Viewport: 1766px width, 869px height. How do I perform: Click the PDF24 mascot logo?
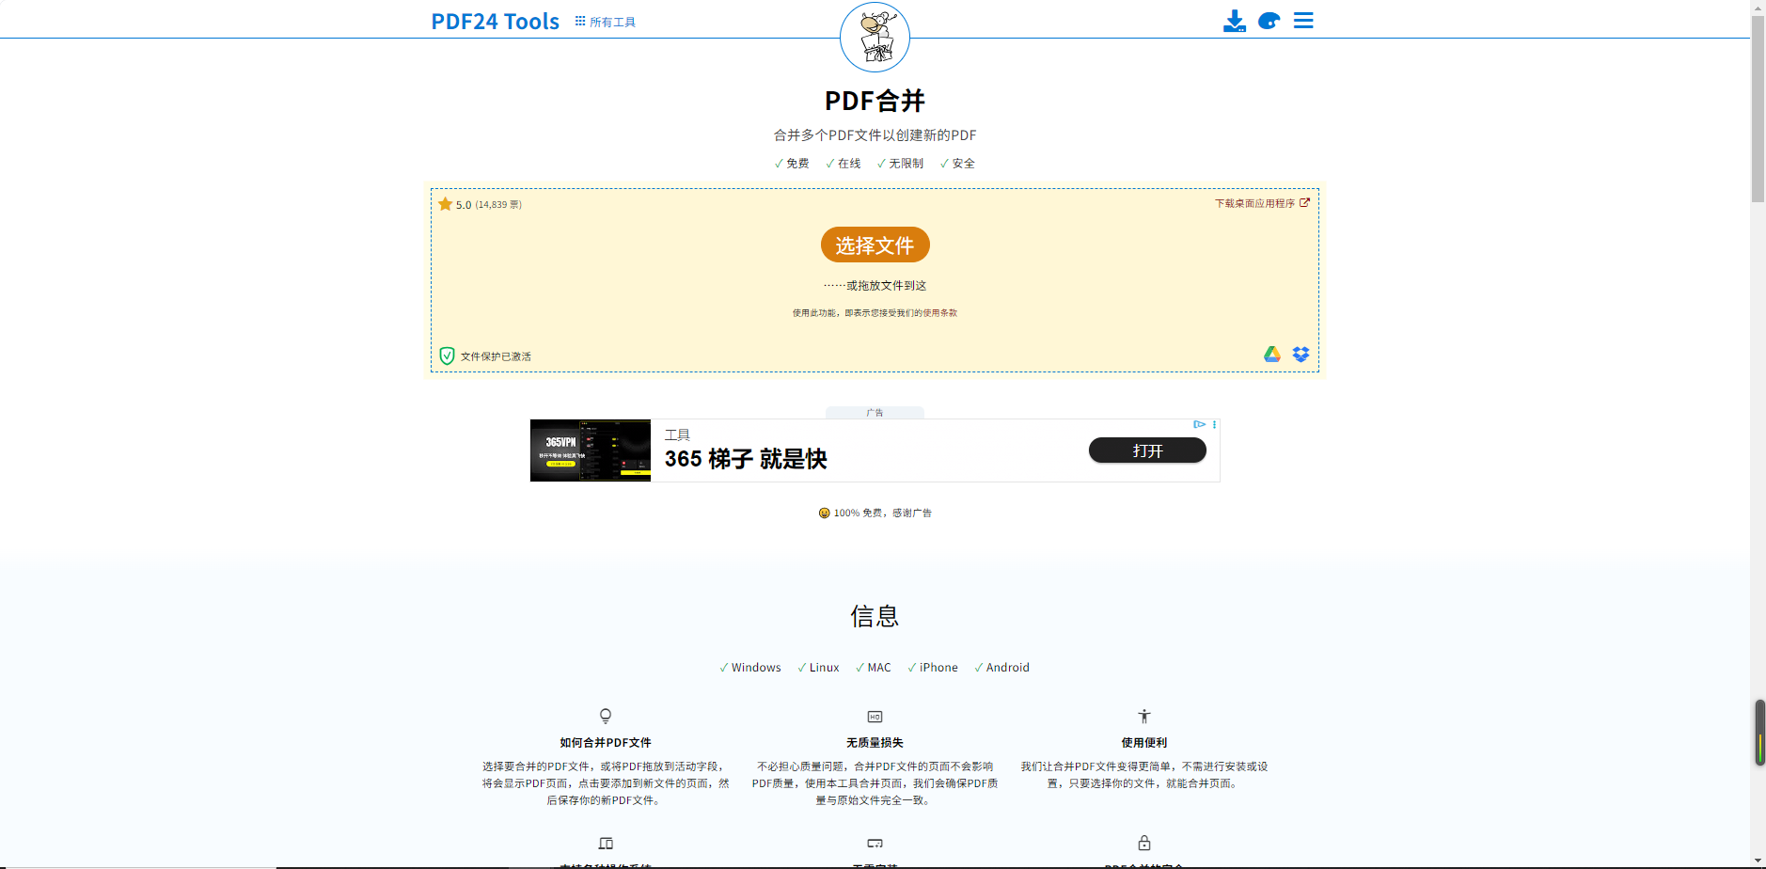(x=875, y=38)
